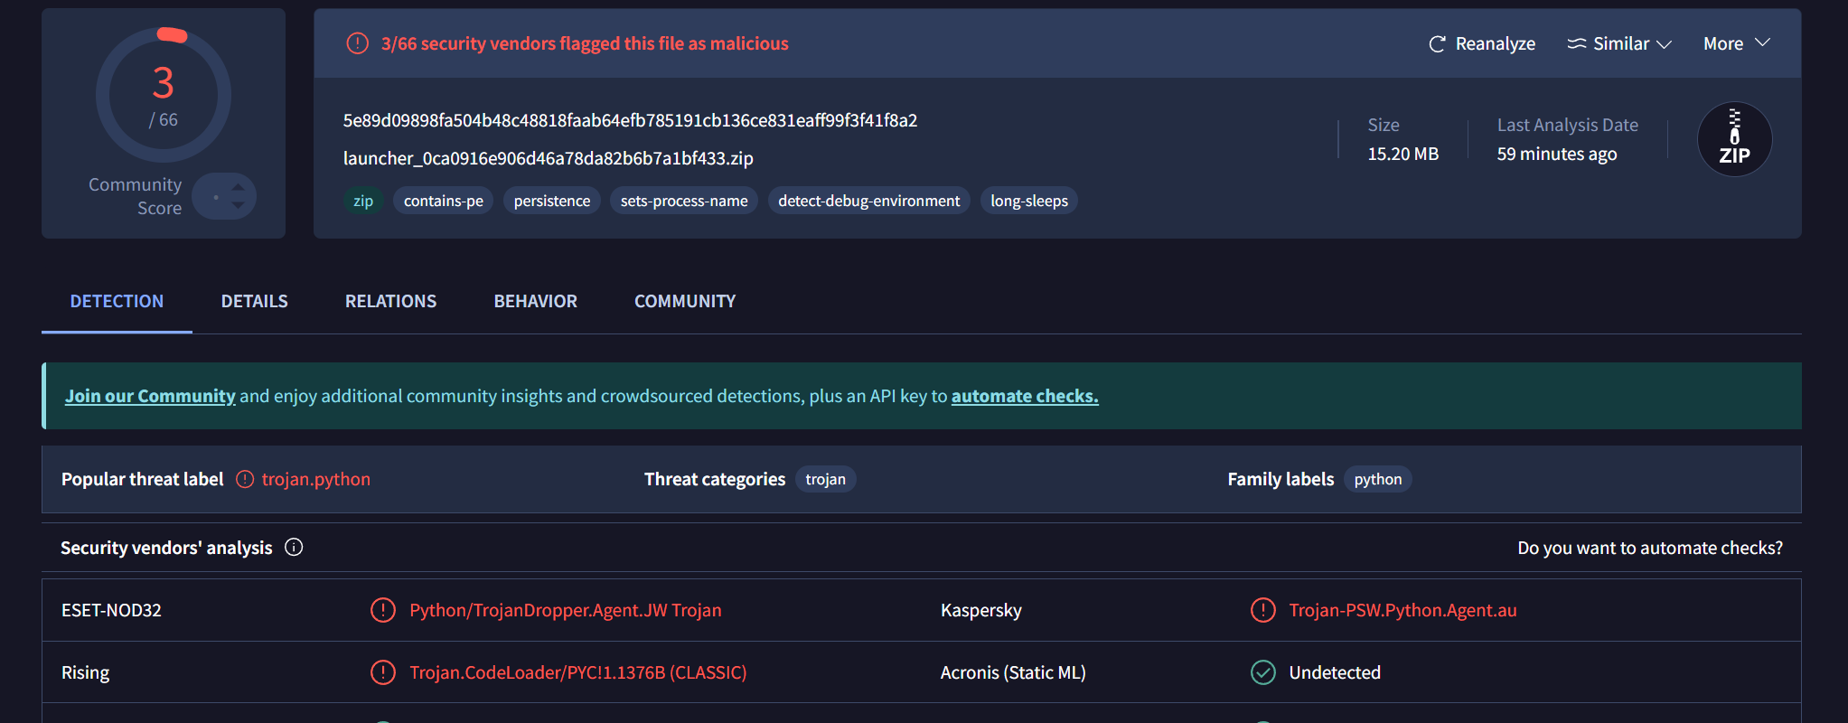Open the More dropdown menu

(1736, 43)
